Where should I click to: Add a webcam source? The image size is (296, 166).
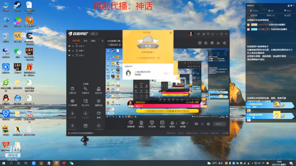click(142, 124)
